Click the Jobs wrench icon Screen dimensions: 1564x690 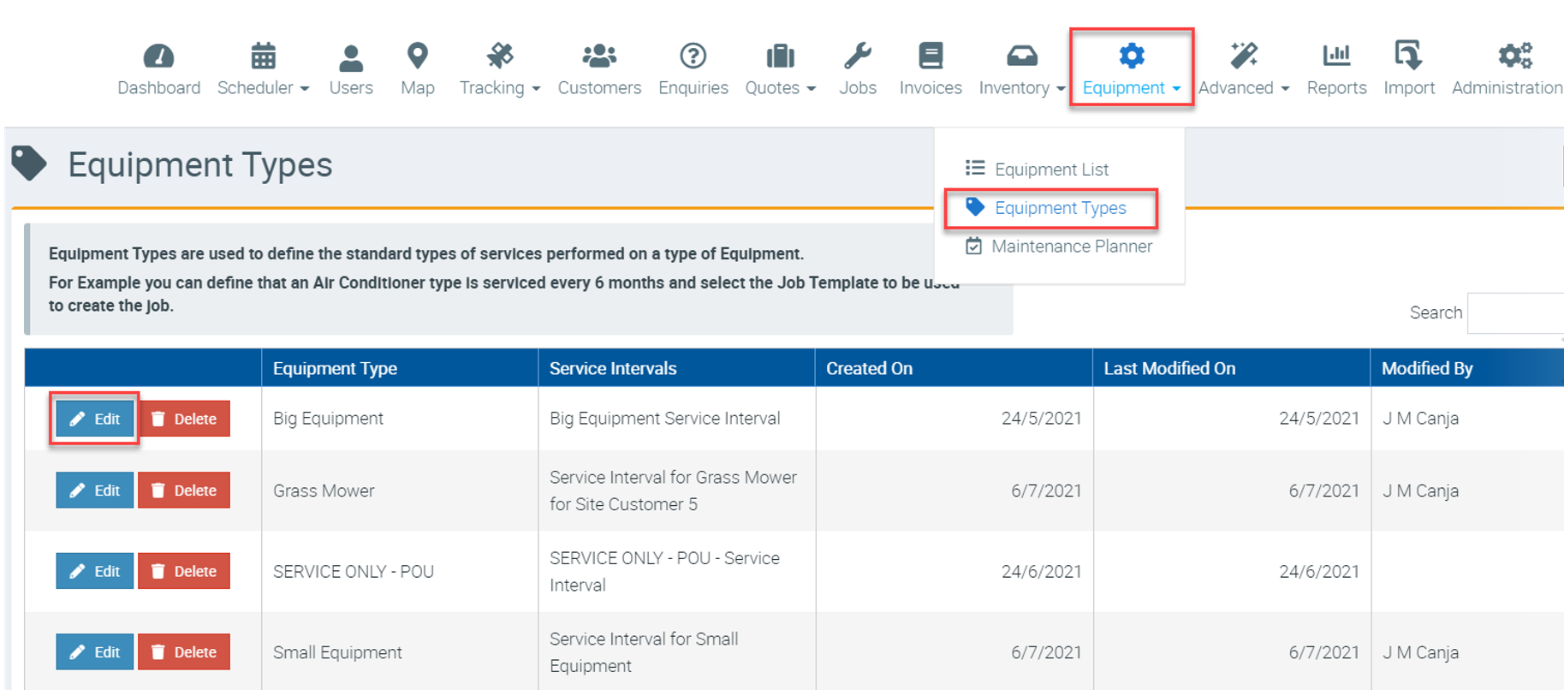[857, 57]
